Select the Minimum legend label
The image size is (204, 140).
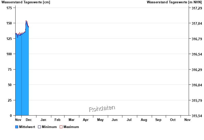click(x=49, y=127)
